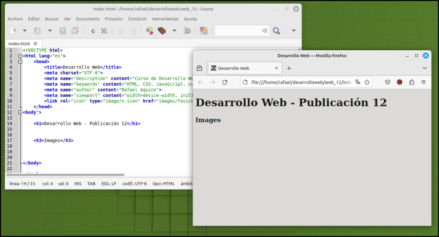
Task: Click the Desarrollo Web - Publicación 12 page heading
Action: (x=291, y=102)
